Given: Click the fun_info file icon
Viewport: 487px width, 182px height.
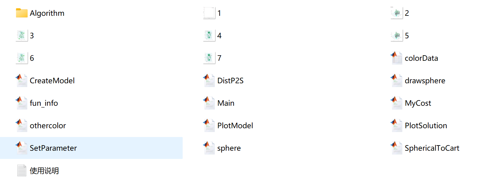Looking at the screenshot, I should 22,103.
